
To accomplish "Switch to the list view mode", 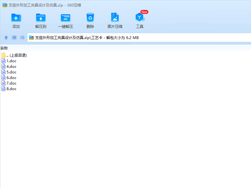I will pyautogui.click(x=22, y=37).
